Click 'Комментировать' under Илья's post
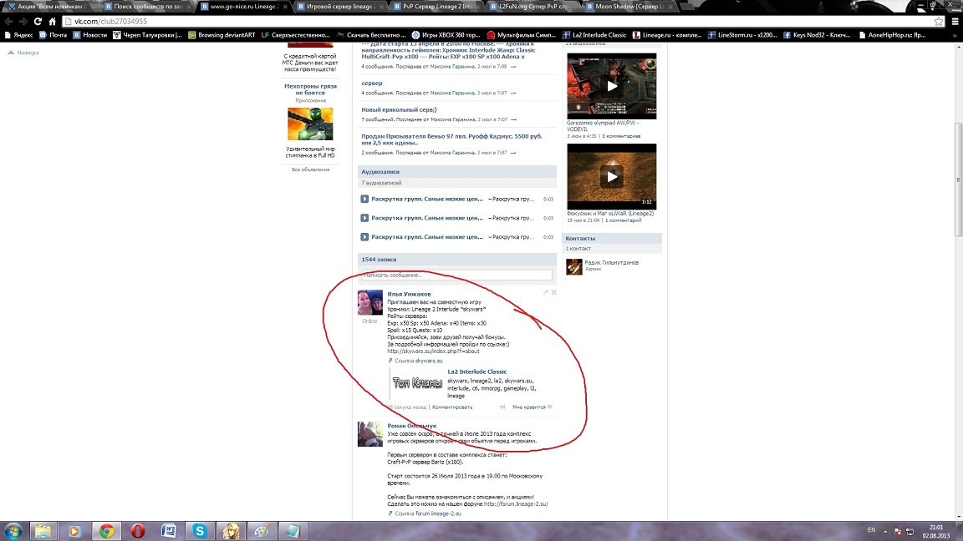The width and height of the screenshot is (963, 541). click(x=452, y=407)
